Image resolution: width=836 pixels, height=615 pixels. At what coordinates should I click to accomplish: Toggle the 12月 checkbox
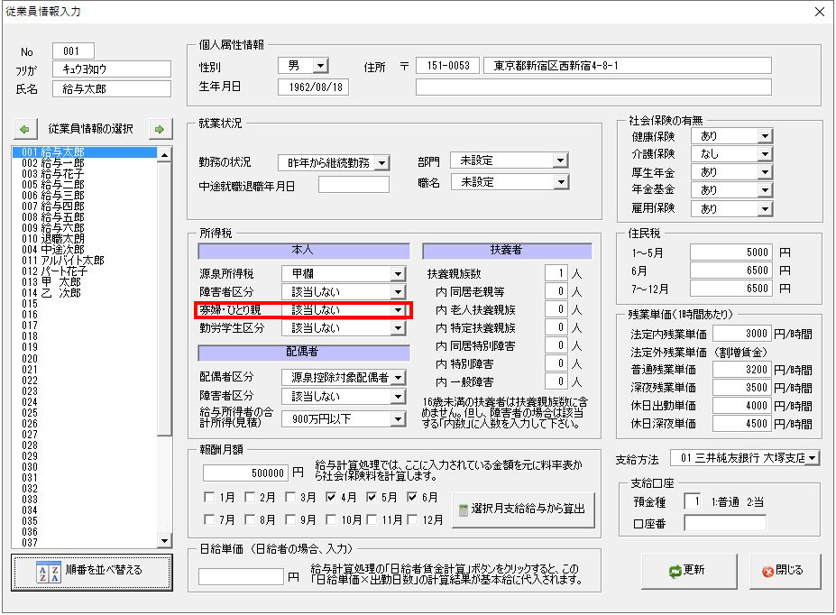(x=411, y=519)
